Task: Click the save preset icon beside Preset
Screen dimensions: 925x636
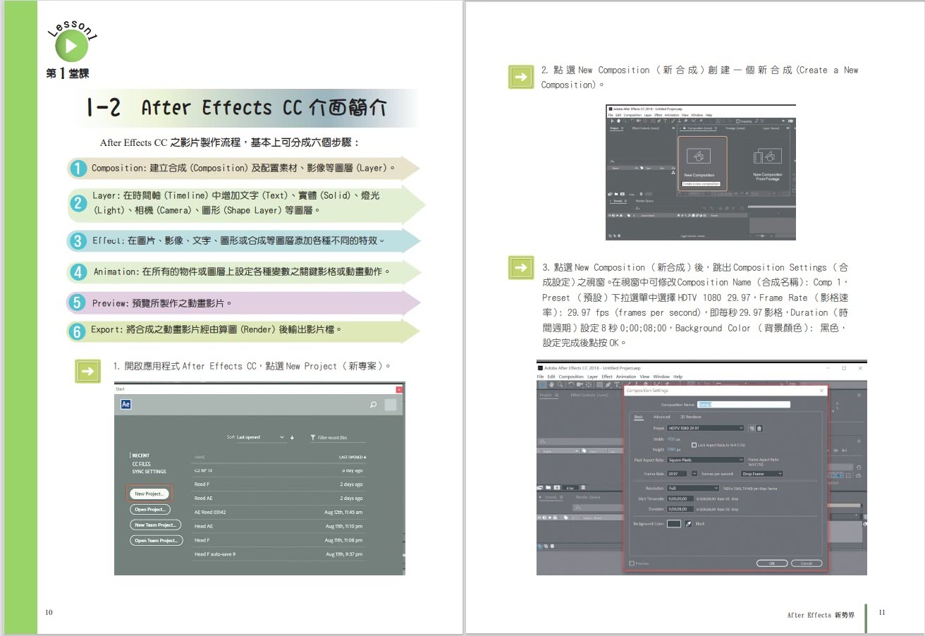Action: 752,428
